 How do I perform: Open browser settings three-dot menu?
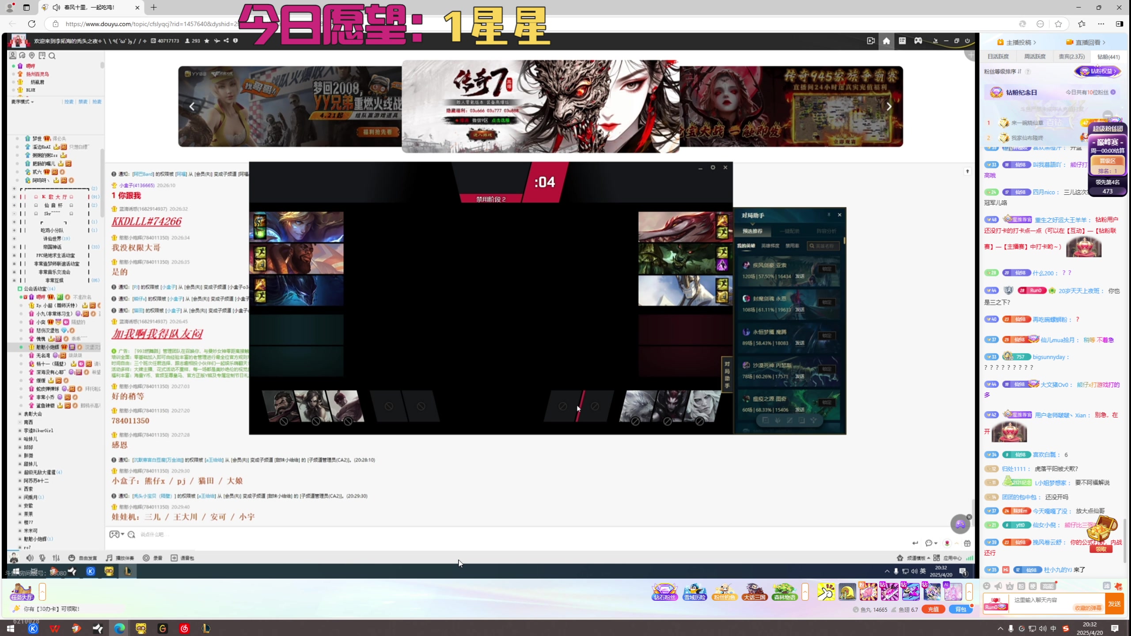(x=1101, y=24)
